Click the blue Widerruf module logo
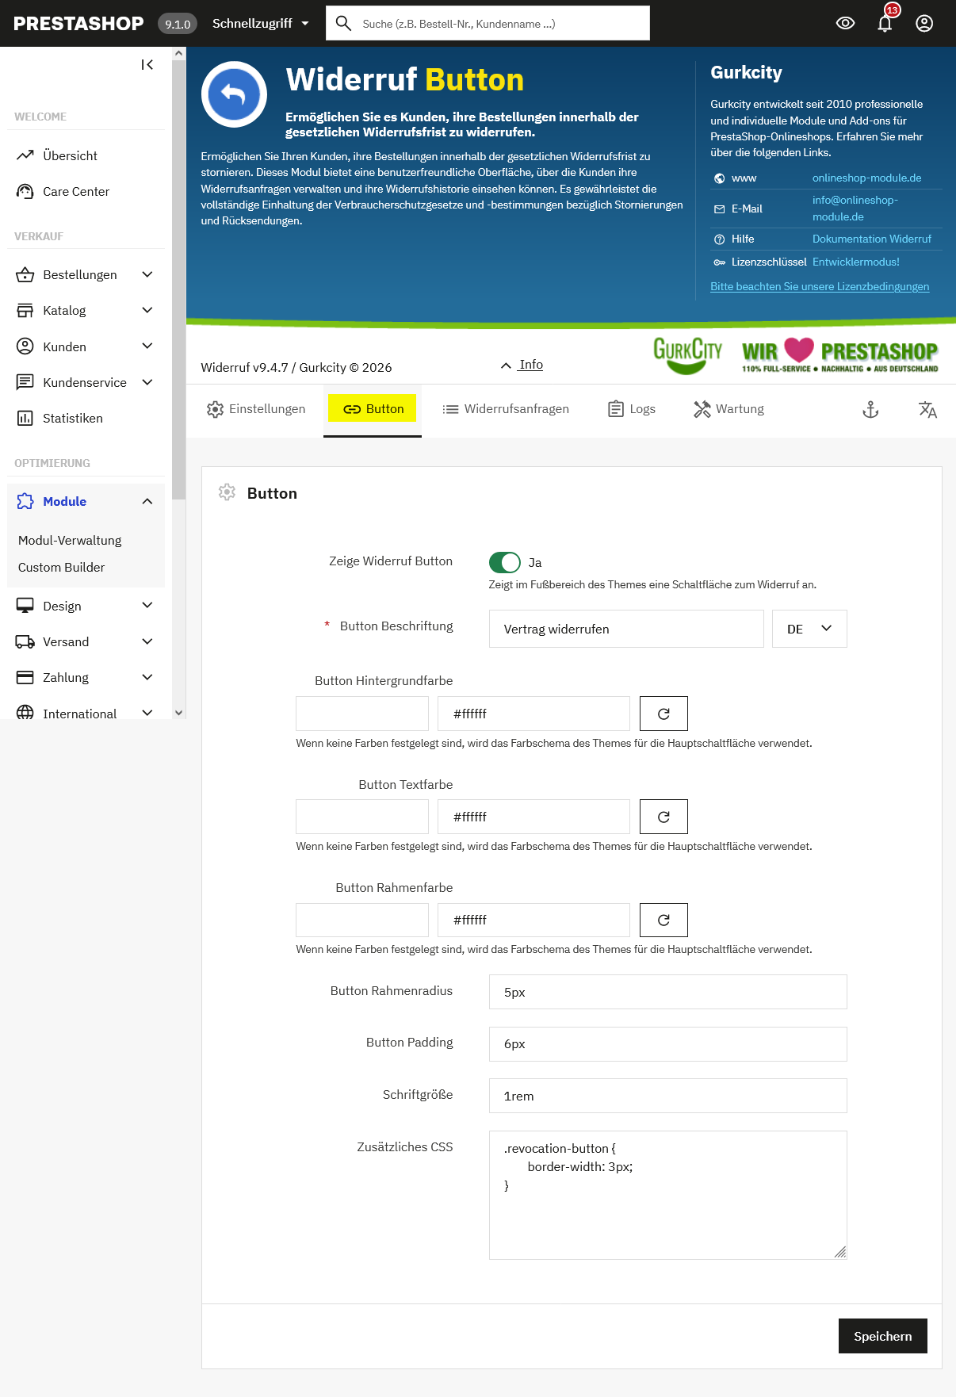This screenshot has height=1397, width=956. (234, 94)
